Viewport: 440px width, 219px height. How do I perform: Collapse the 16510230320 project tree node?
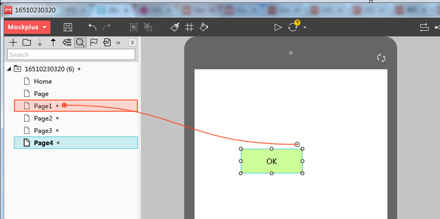9,69
